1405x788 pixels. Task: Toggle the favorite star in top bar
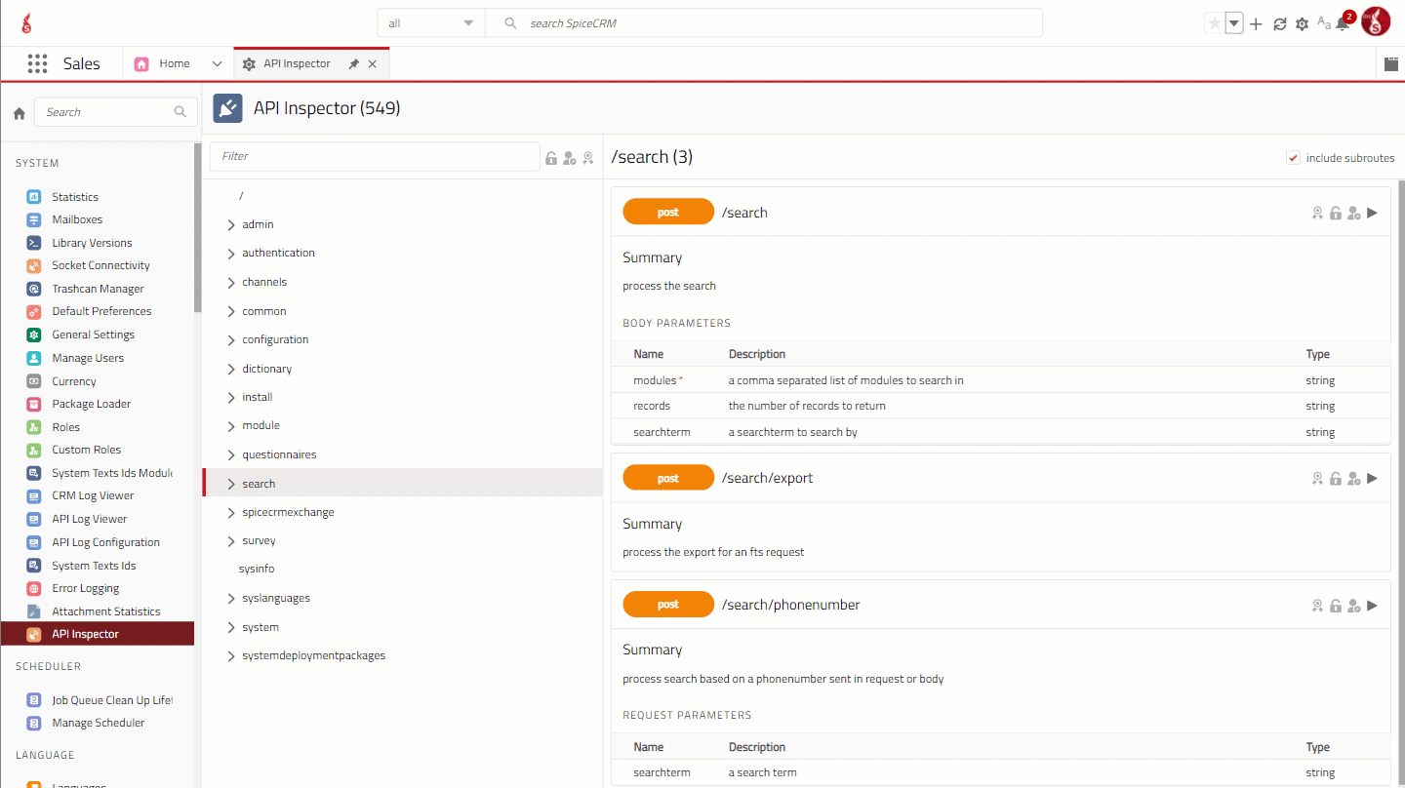[1214, 23]
